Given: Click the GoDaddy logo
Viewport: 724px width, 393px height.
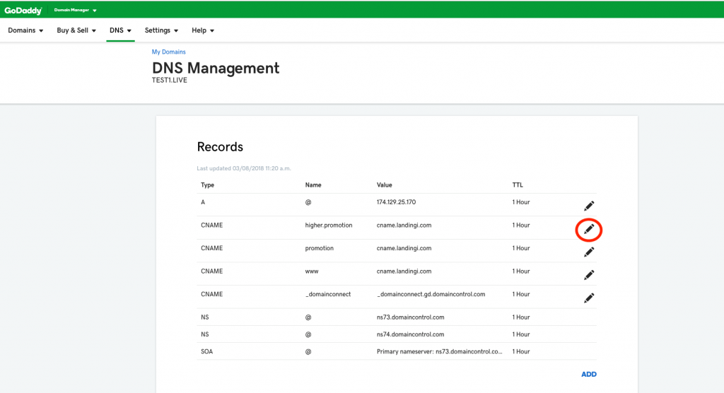Looking at the screenshot, I should coord(23,10).
